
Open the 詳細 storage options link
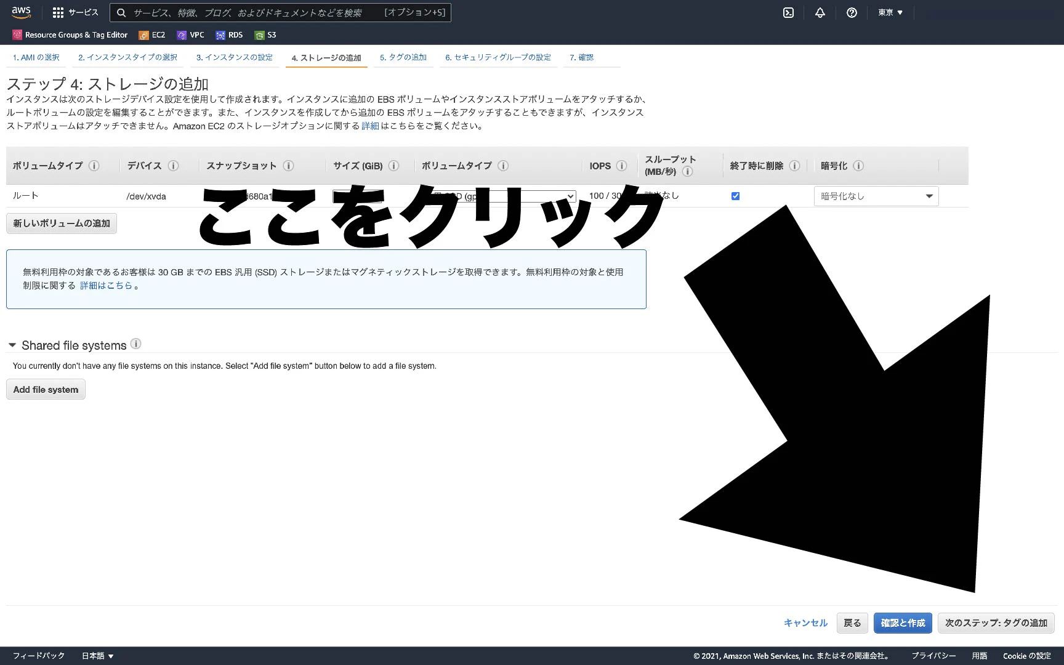(x=370, y=126)
